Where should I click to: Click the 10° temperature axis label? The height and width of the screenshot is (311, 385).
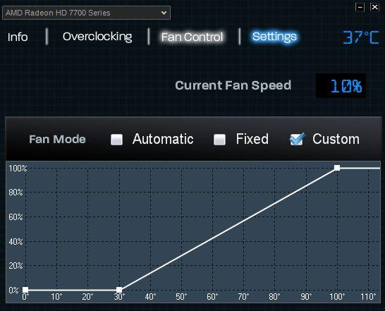(x=56, y=297)
